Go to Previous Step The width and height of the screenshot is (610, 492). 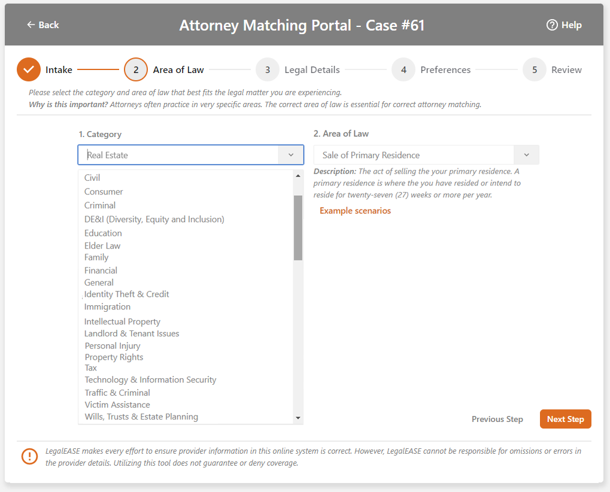497,419
